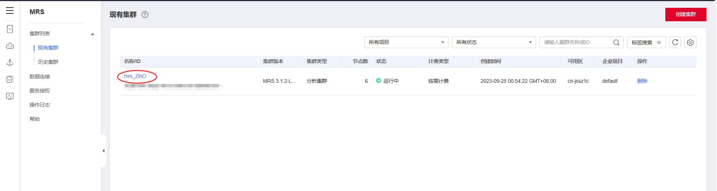The width and height of the screenshot is (717, 191).
Task: Click the monitoring waveform icon in left rail
Action: coord(10,96)
